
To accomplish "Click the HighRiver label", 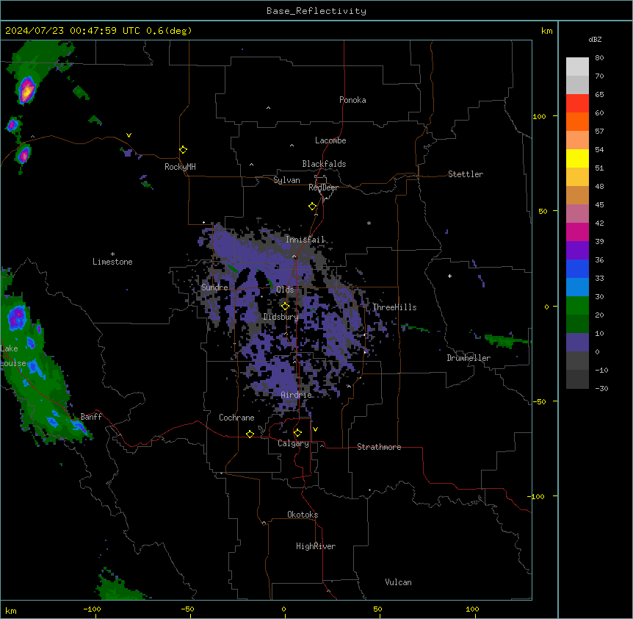I will coord(316,546).
